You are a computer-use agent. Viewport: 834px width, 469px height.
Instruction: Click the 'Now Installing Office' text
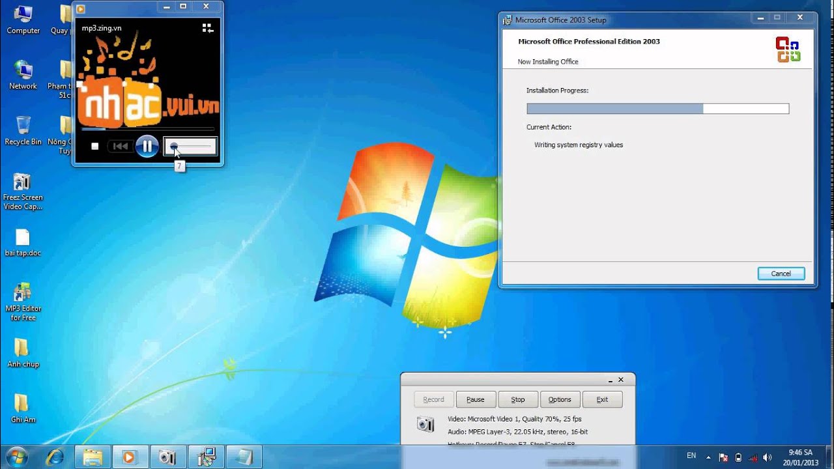[x=548, y=62]
